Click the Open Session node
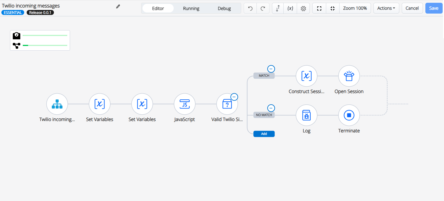Viewport: 444px width, 201px height. pyautogui.click(x=349, y=76)
